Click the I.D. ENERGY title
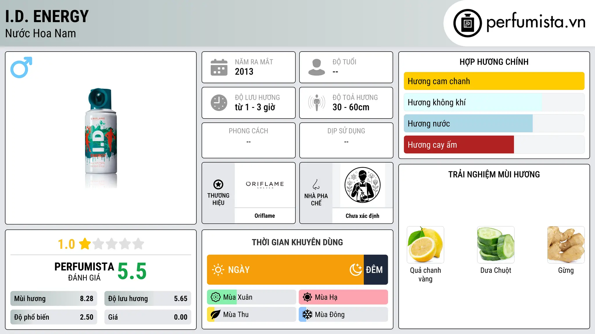This screenshot has width=595, height=334. [x=47, y=16]
